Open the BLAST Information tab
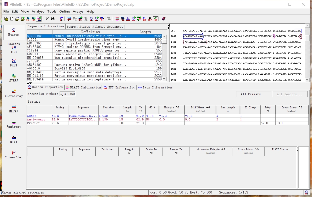The width and height of the screenshot is (312, 197). [x=83, y=87]
